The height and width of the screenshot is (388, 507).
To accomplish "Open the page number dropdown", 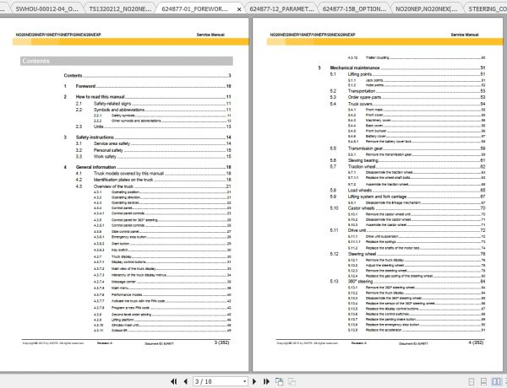I will pyautogui.click(x=244, y=381).
